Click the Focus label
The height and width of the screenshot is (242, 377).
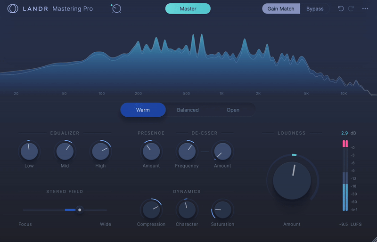coord(25,224)
